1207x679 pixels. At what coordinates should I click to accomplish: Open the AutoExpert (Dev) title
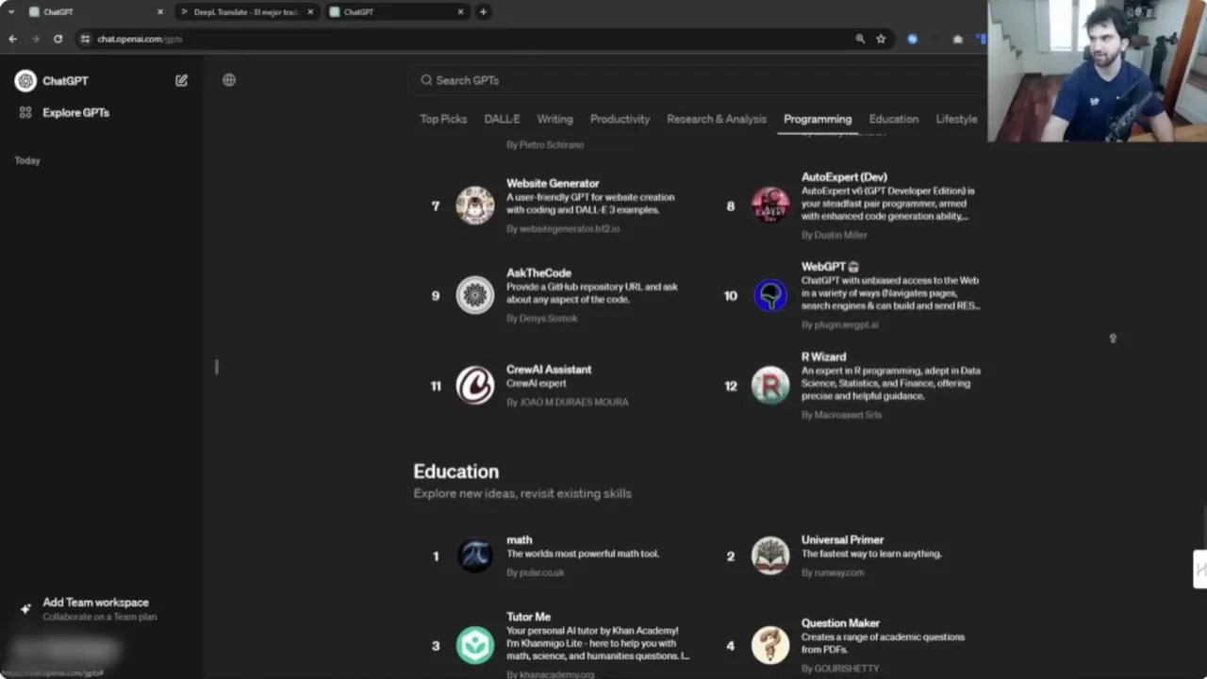[844, 176]
